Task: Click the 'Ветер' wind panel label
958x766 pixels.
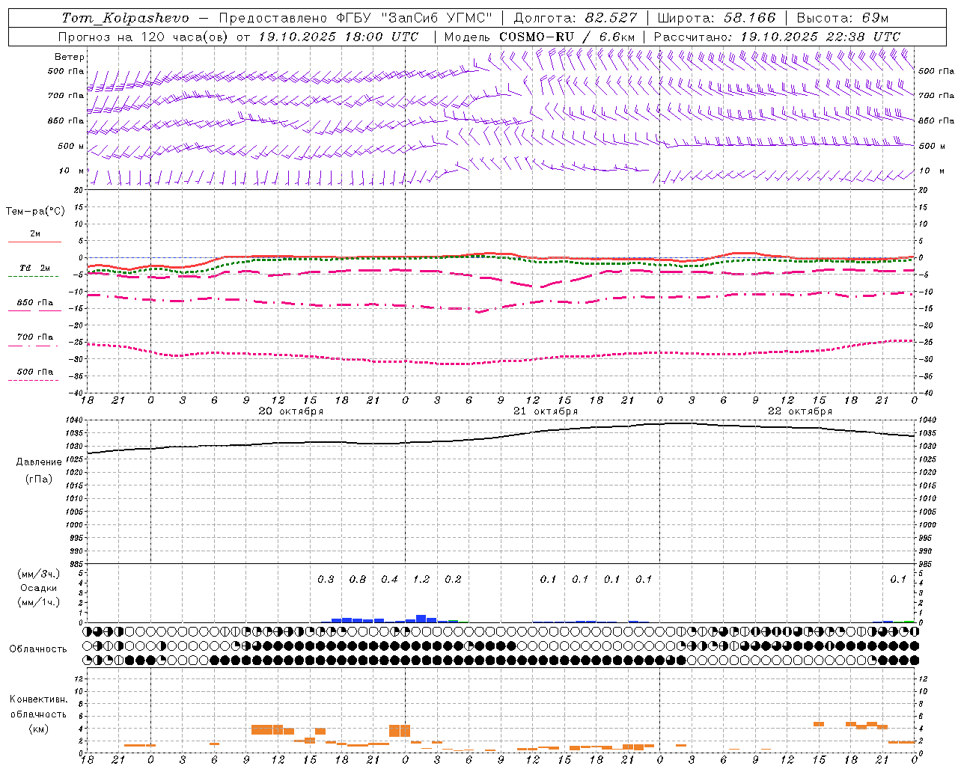Action: pos(70,57)
